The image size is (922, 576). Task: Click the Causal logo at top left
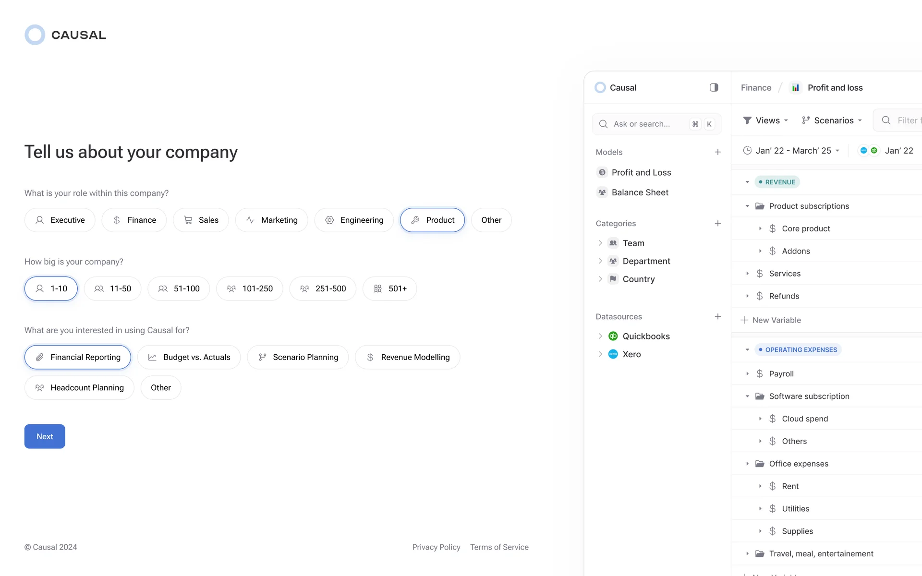tap(65, 35)
